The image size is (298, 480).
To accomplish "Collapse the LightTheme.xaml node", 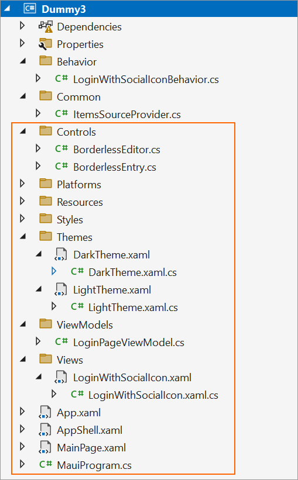I will 39,289.
